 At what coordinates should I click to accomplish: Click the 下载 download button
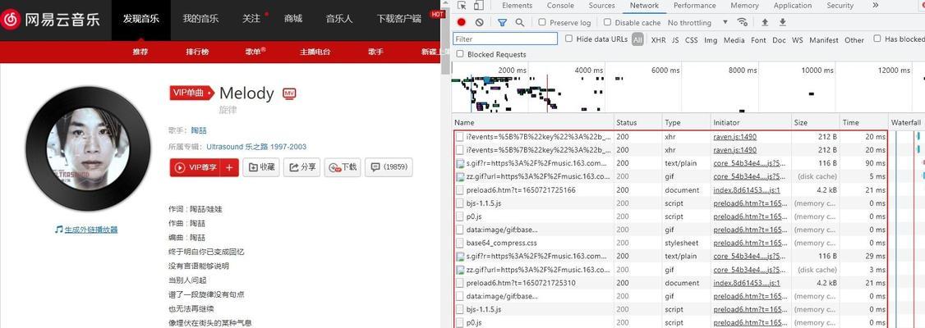(343, 167)
